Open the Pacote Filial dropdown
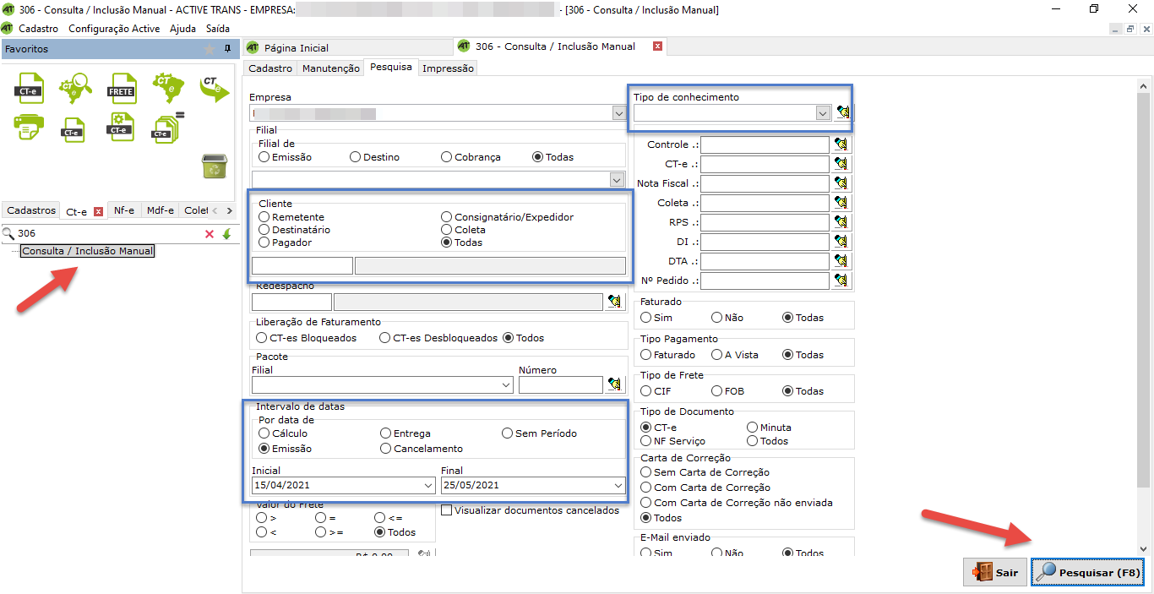The height and width of the screenshot is (594, 1154). (x=506, y=385)
